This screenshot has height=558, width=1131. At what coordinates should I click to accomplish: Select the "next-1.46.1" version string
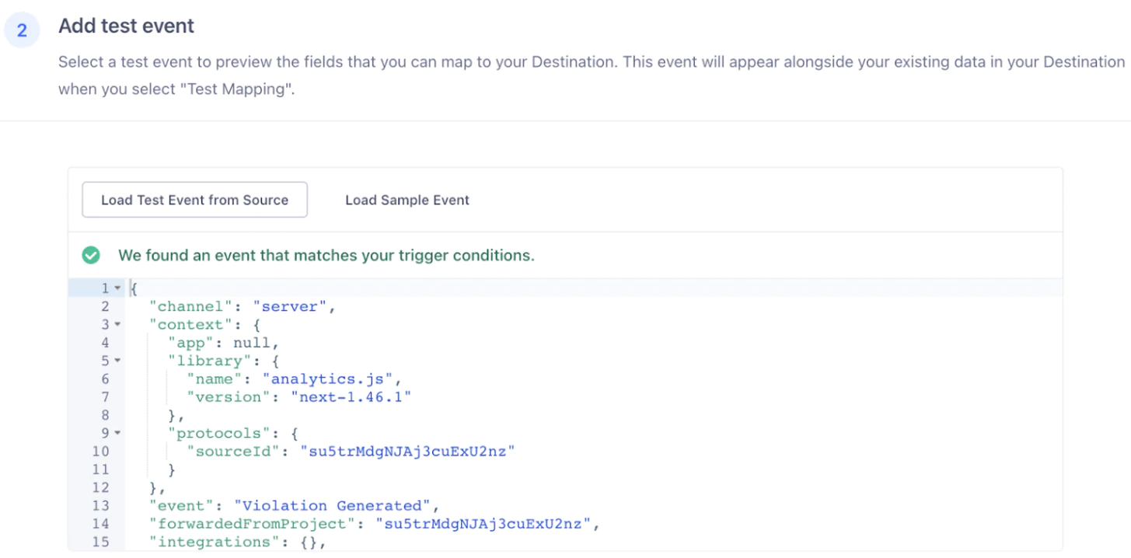point(351,397)
